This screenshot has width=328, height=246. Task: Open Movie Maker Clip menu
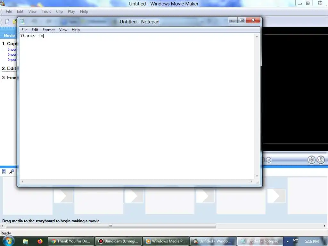(59, 12)
